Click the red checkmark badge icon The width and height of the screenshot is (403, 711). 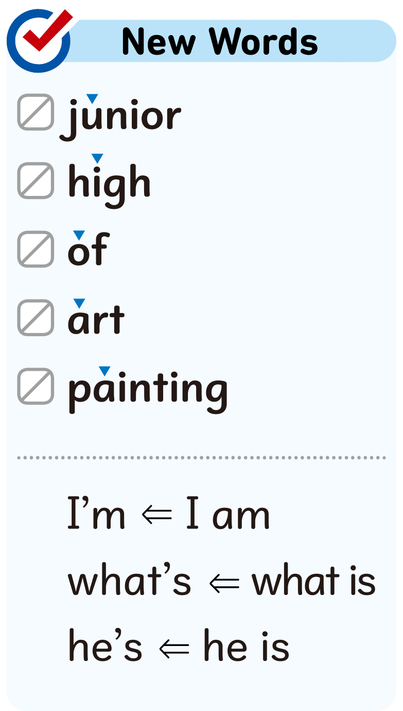(x=39, y=40)
